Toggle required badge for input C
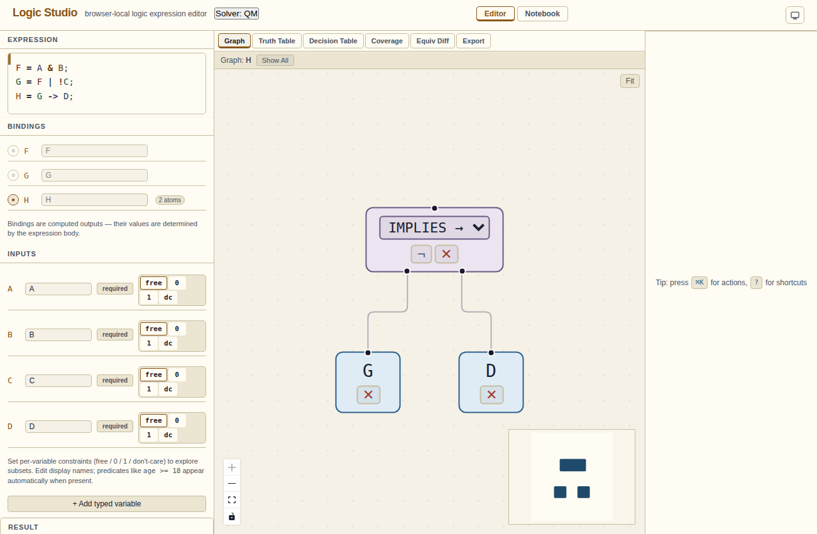Screen dimensions: 817x534 115,381
